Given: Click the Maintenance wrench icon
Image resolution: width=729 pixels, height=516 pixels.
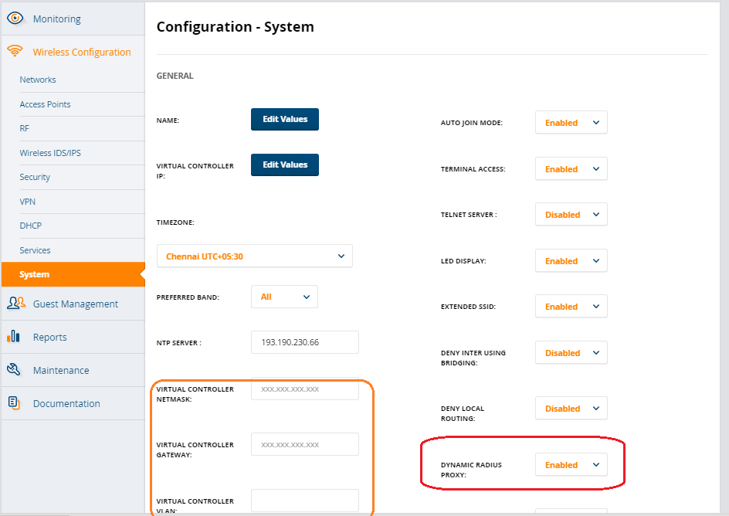Looking at the screenshot, I should (x=14, y=369).
